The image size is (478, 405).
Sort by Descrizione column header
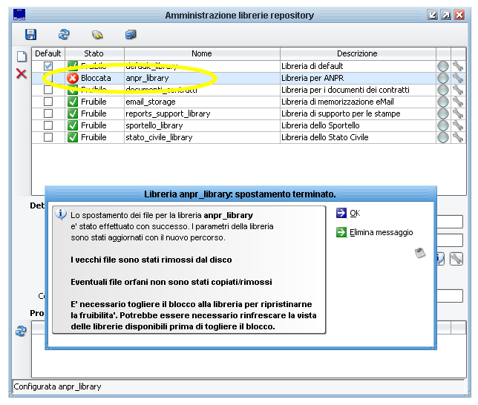point(358,53)
